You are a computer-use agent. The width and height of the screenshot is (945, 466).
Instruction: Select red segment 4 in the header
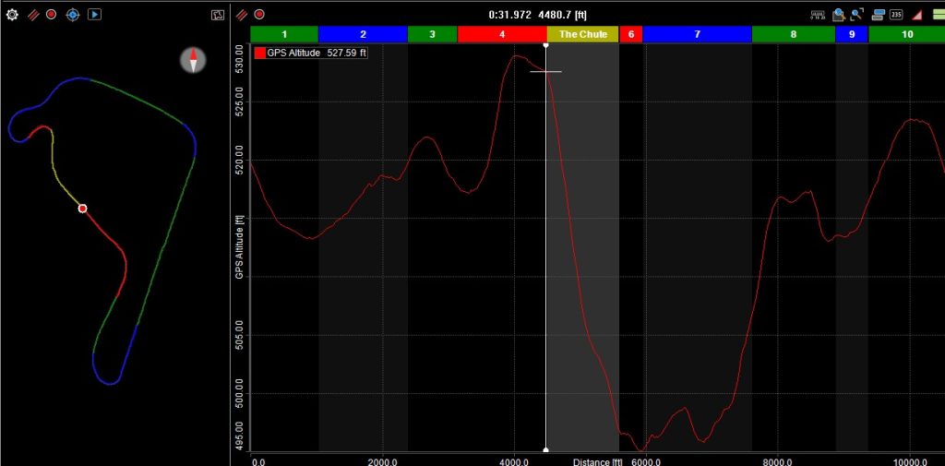pyautogui.click(x=502, y=34)
